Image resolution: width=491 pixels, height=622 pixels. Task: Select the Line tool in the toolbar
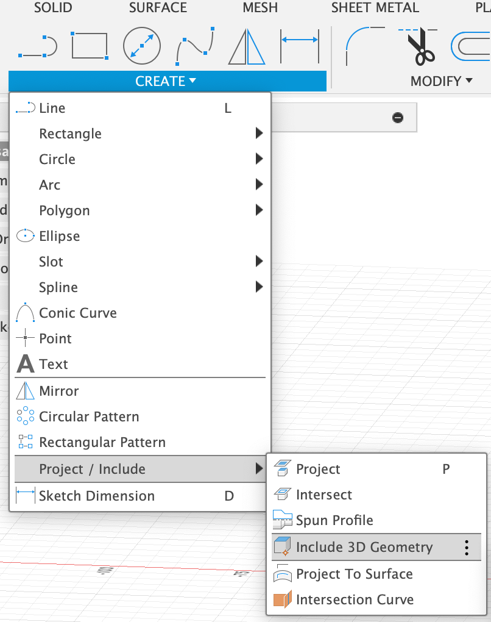tap(37, 46)
